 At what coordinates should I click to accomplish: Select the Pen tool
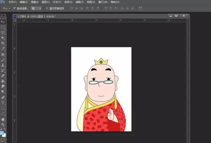[3, 98]
